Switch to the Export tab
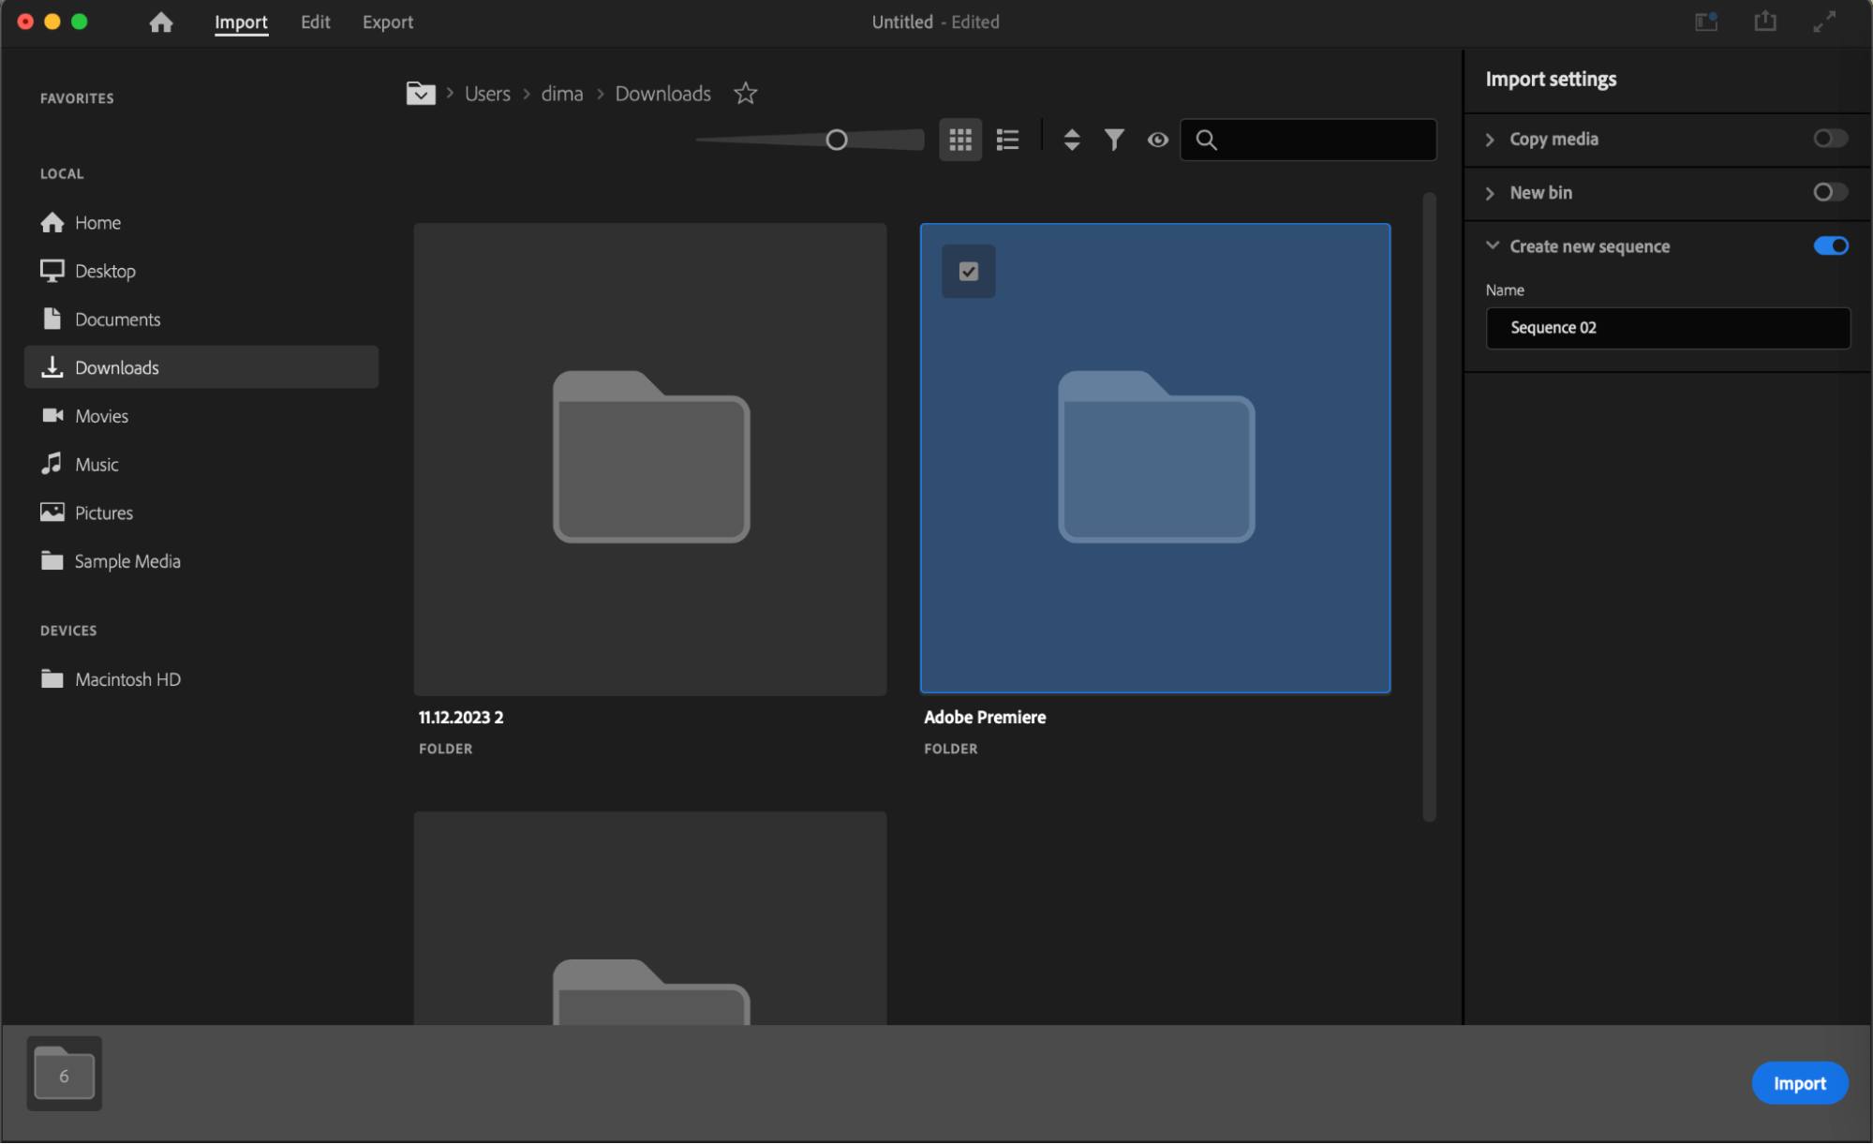 click(x=388, y=22)
